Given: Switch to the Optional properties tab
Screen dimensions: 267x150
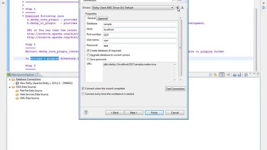Looking at the screenshot, I should tap(103, 18).
